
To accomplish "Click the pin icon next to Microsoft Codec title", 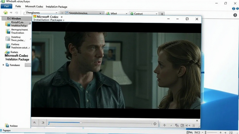I will click(x=62, y=17).
